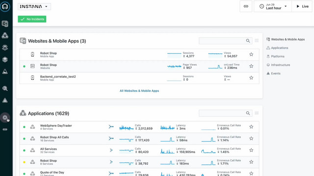Click search magnifier in Websites section
The image size is (314, 176).
[248, 41]
